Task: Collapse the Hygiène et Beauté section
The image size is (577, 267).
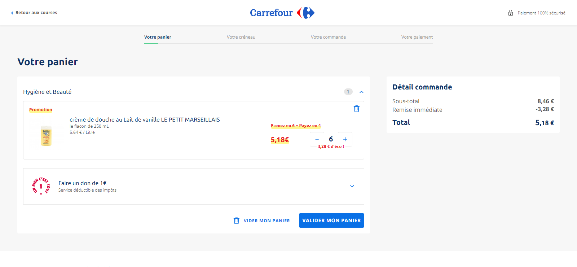Action: (361, 92)
